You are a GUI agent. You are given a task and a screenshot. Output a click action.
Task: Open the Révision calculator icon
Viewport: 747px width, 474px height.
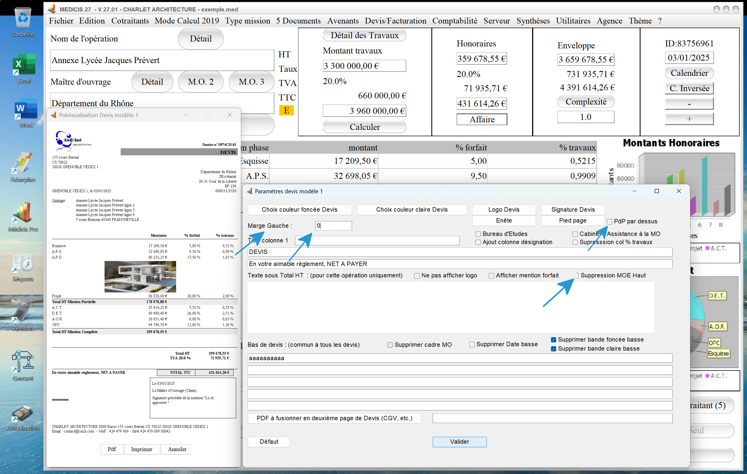23,316
